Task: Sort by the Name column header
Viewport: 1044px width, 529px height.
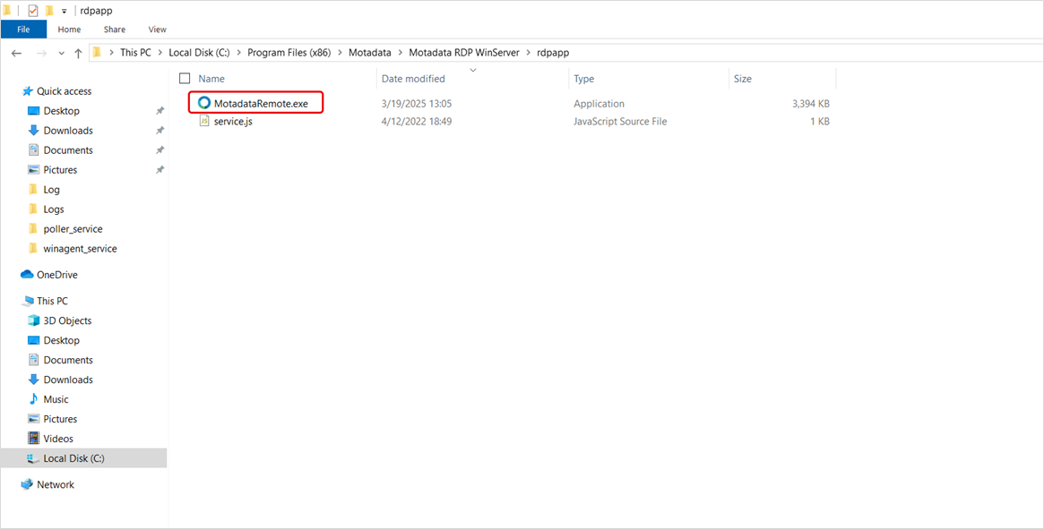Action: 211,79
